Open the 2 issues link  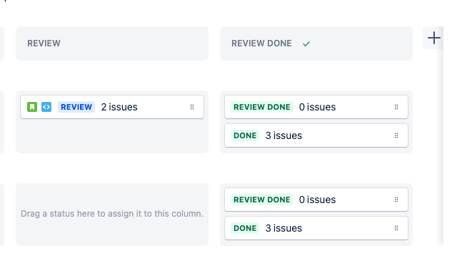point(119,107)
